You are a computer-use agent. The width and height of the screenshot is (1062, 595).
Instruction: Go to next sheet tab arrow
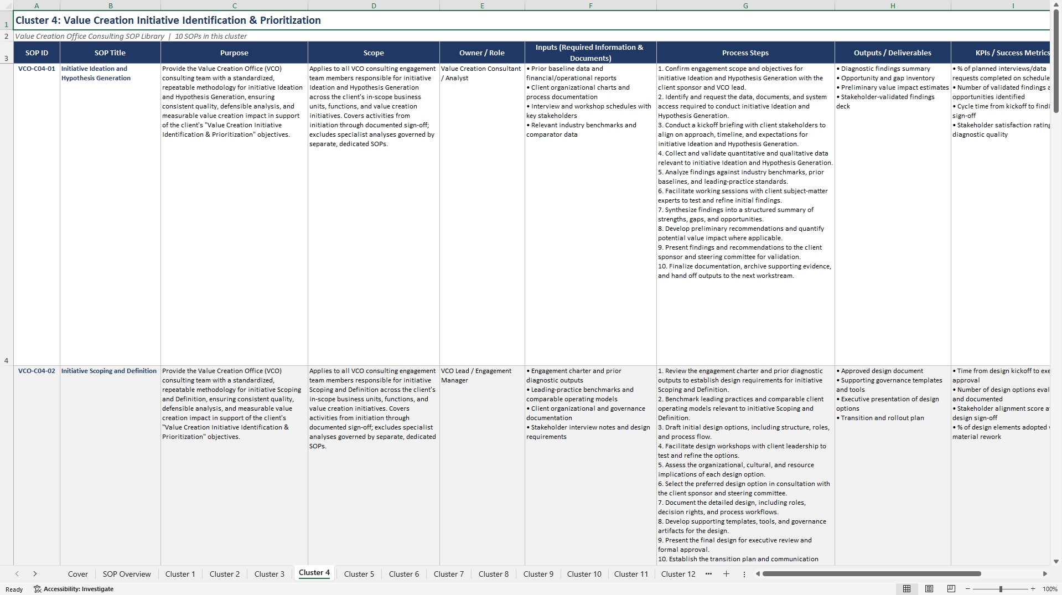(35, 574)
